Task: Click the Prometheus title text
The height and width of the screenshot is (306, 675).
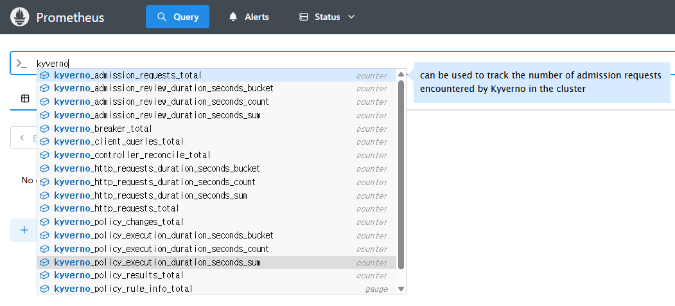Action: point(70,17)
